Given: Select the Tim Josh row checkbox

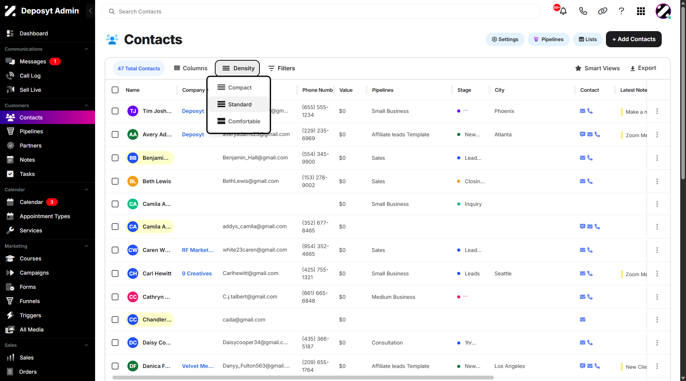Looking at the screenshot, I should [115, 111].
